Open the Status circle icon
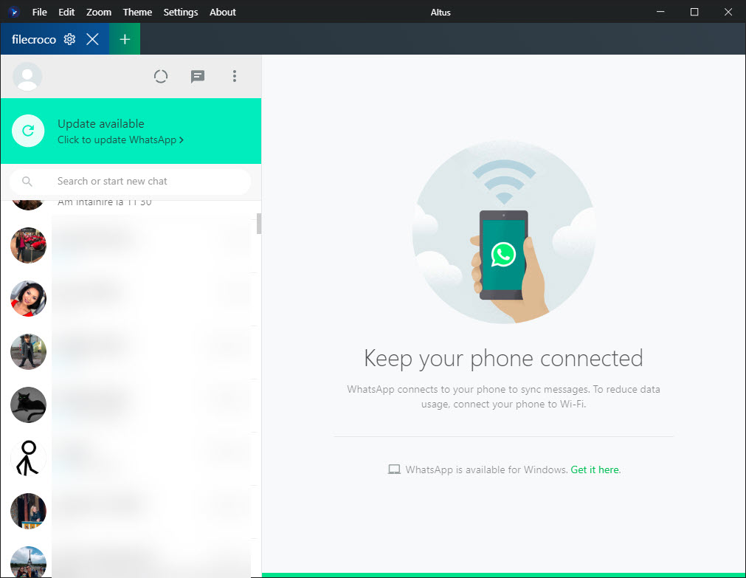 pyautogui.click(x=161, y=76)
